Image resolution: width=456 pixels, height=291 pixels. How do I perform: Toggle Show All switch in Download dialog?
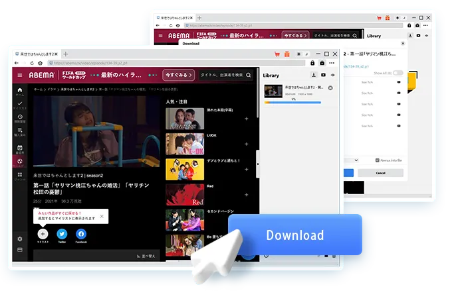(x=398, y=73)
